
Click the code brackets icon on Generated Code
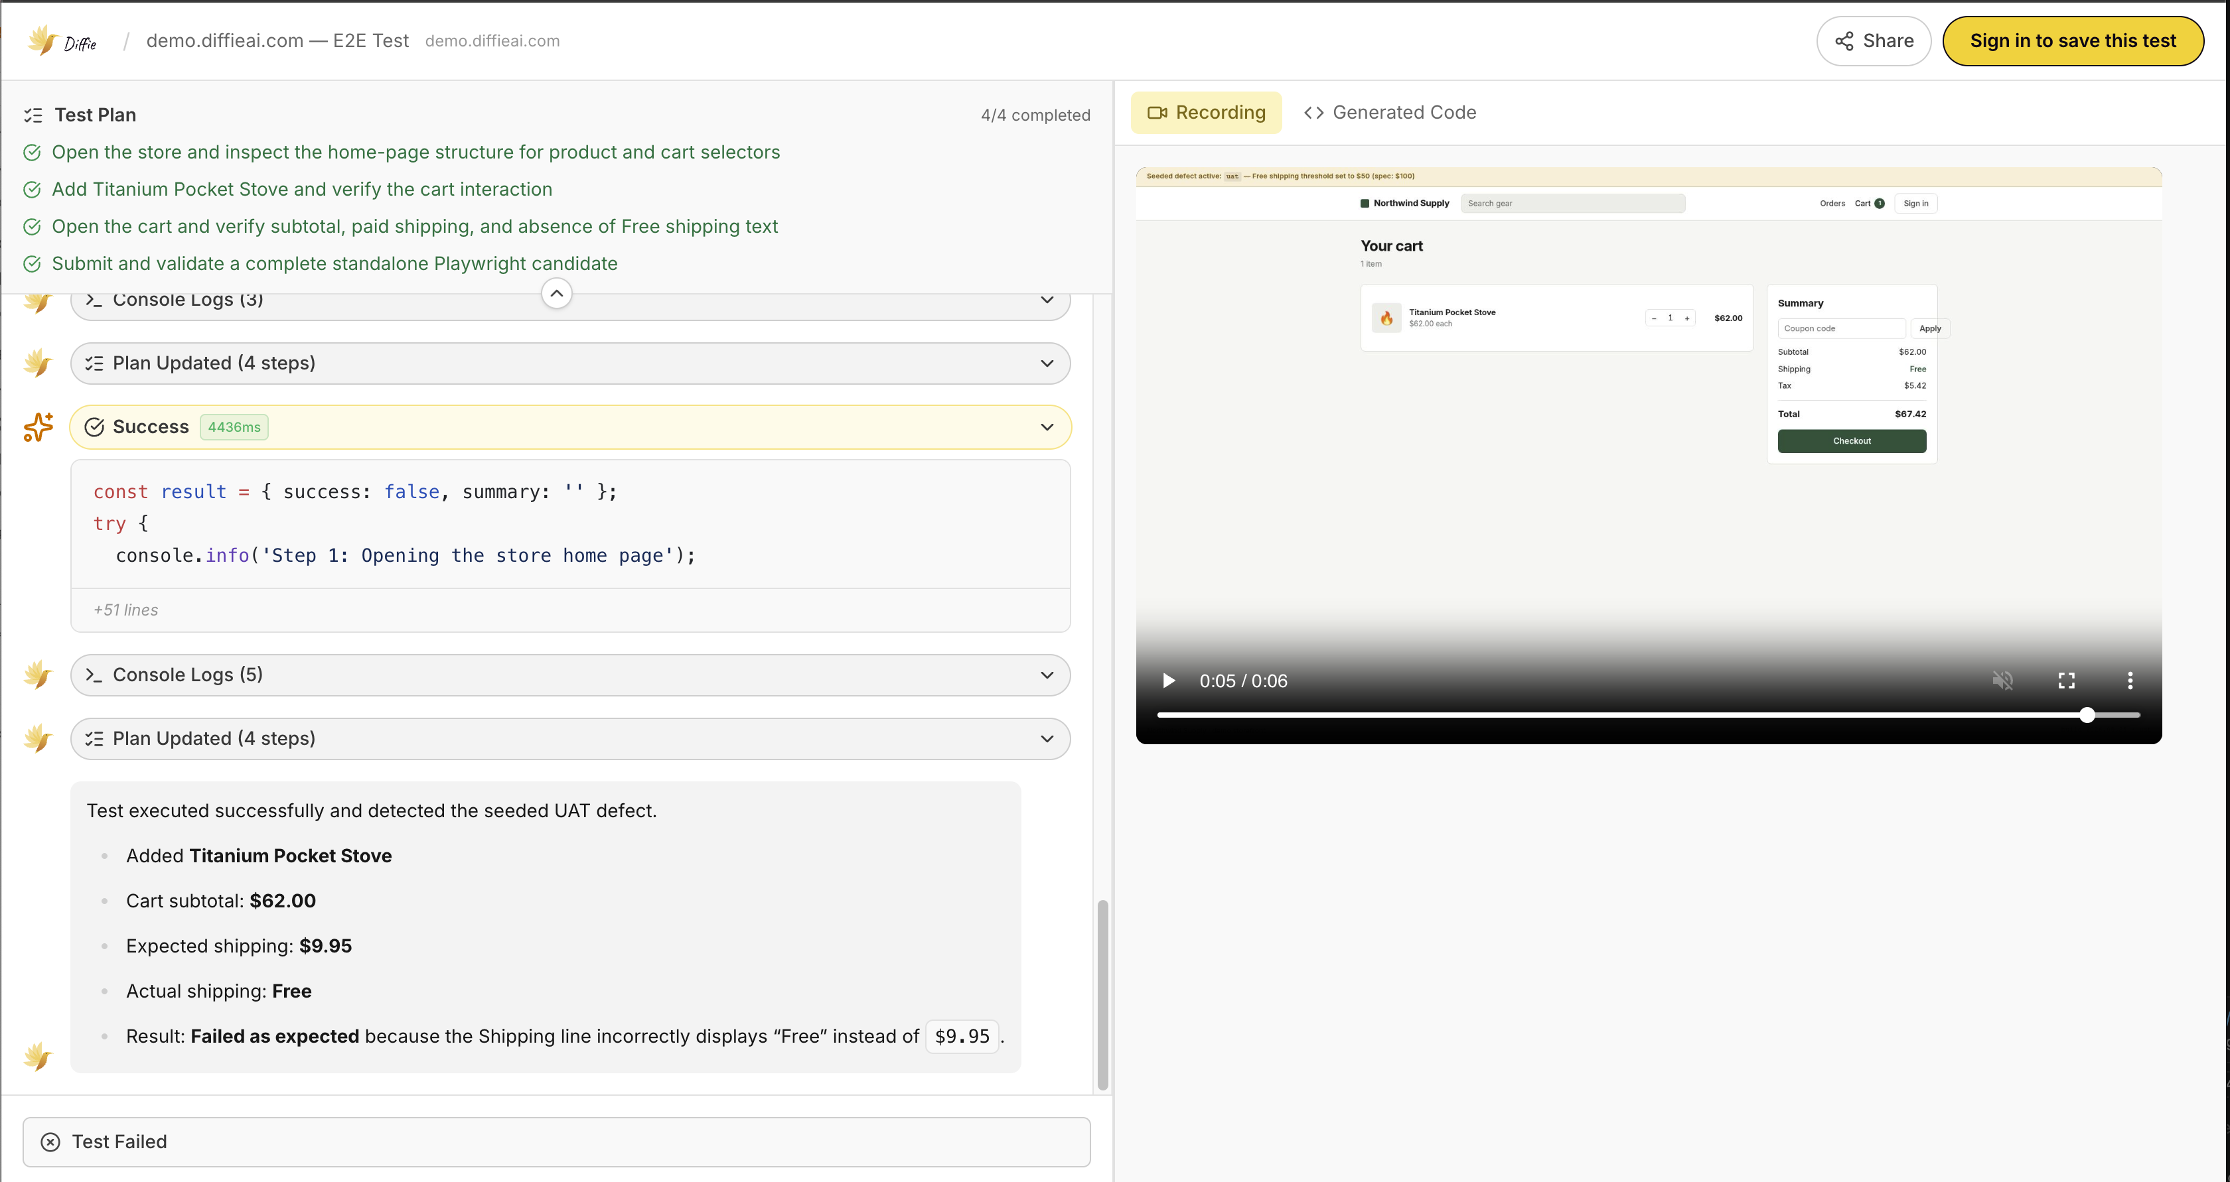(1313, 113)
